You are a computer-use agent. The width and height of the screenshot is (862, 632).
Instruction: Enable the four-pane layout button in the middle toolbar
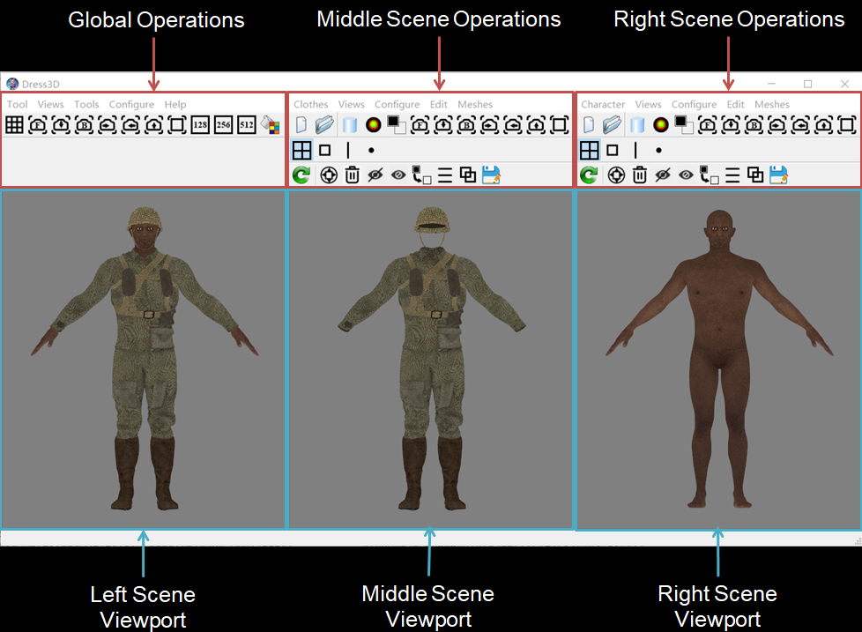[x=301, y=150]
